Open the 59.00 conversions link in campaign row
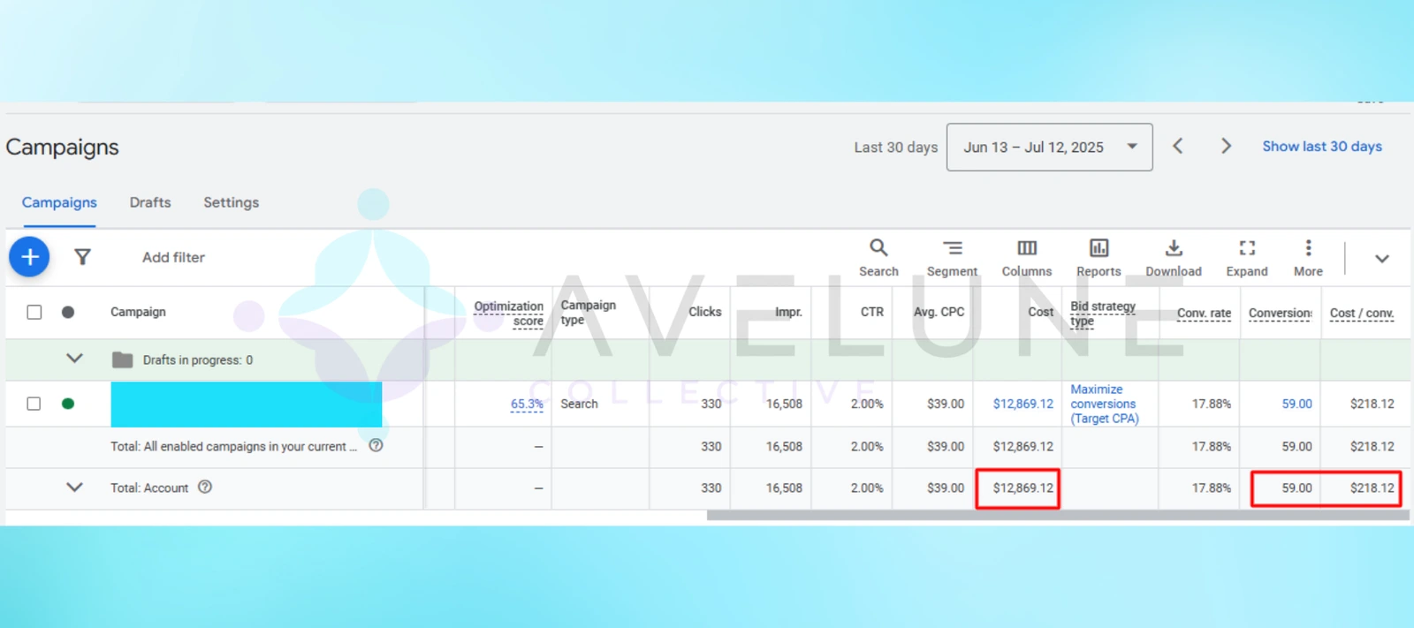The image size is (1414, 628). (1296, 404)
